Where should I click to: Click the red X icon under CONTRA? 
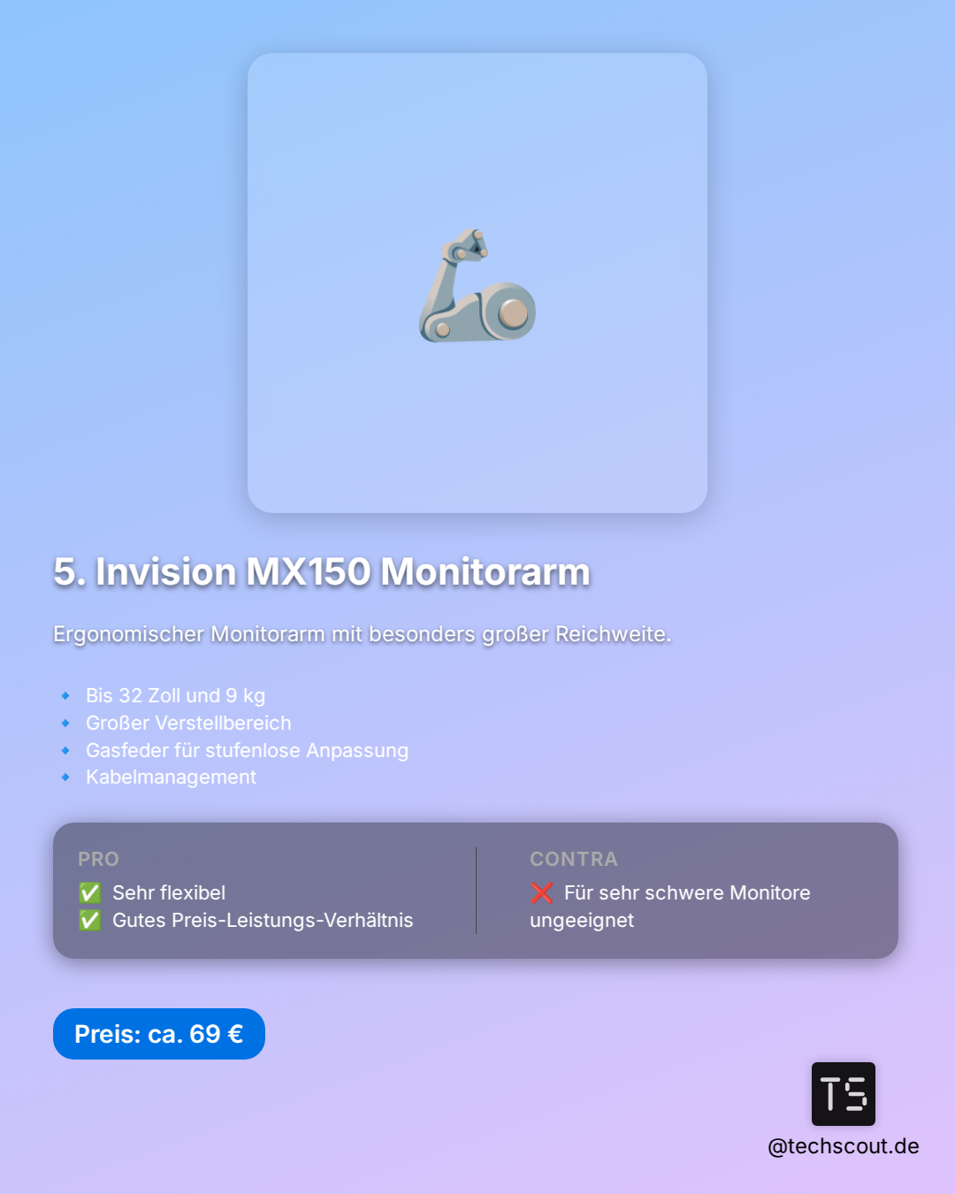click(x=542, y=892)
